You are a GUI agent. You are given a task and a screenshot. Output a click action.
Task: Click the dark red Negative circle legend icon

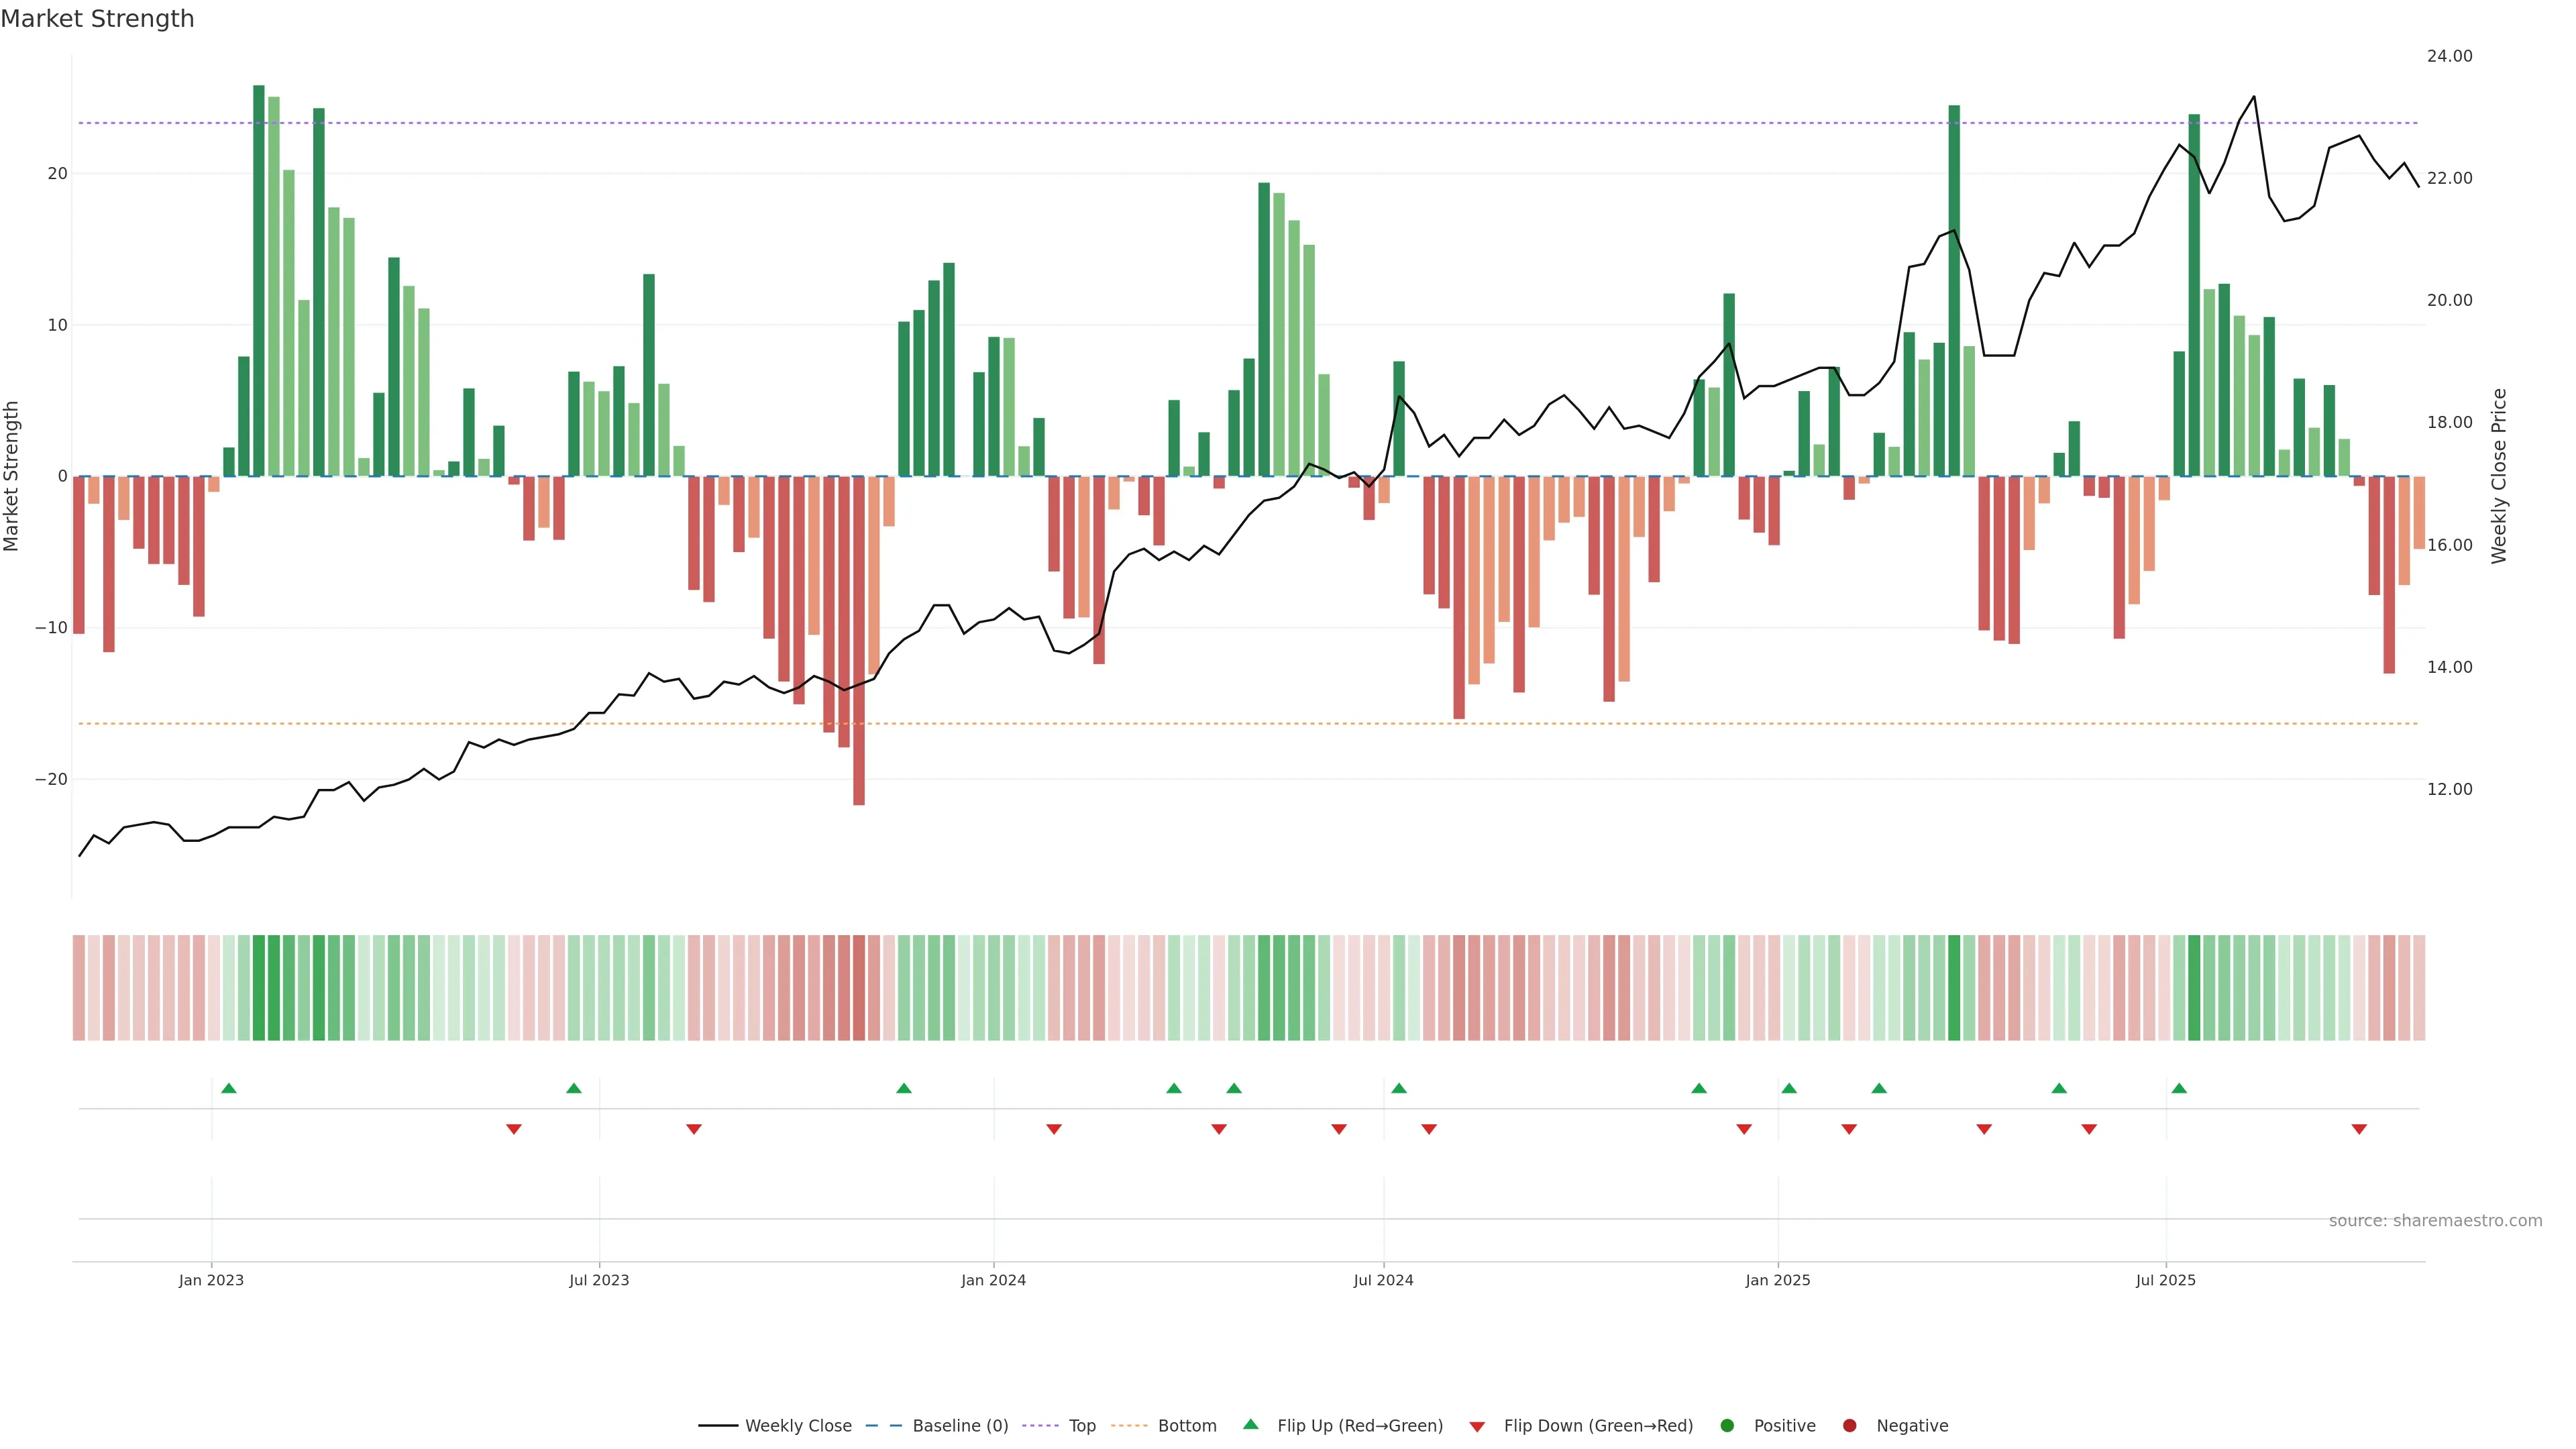pyautogui.click(x=1849, y=1426)
